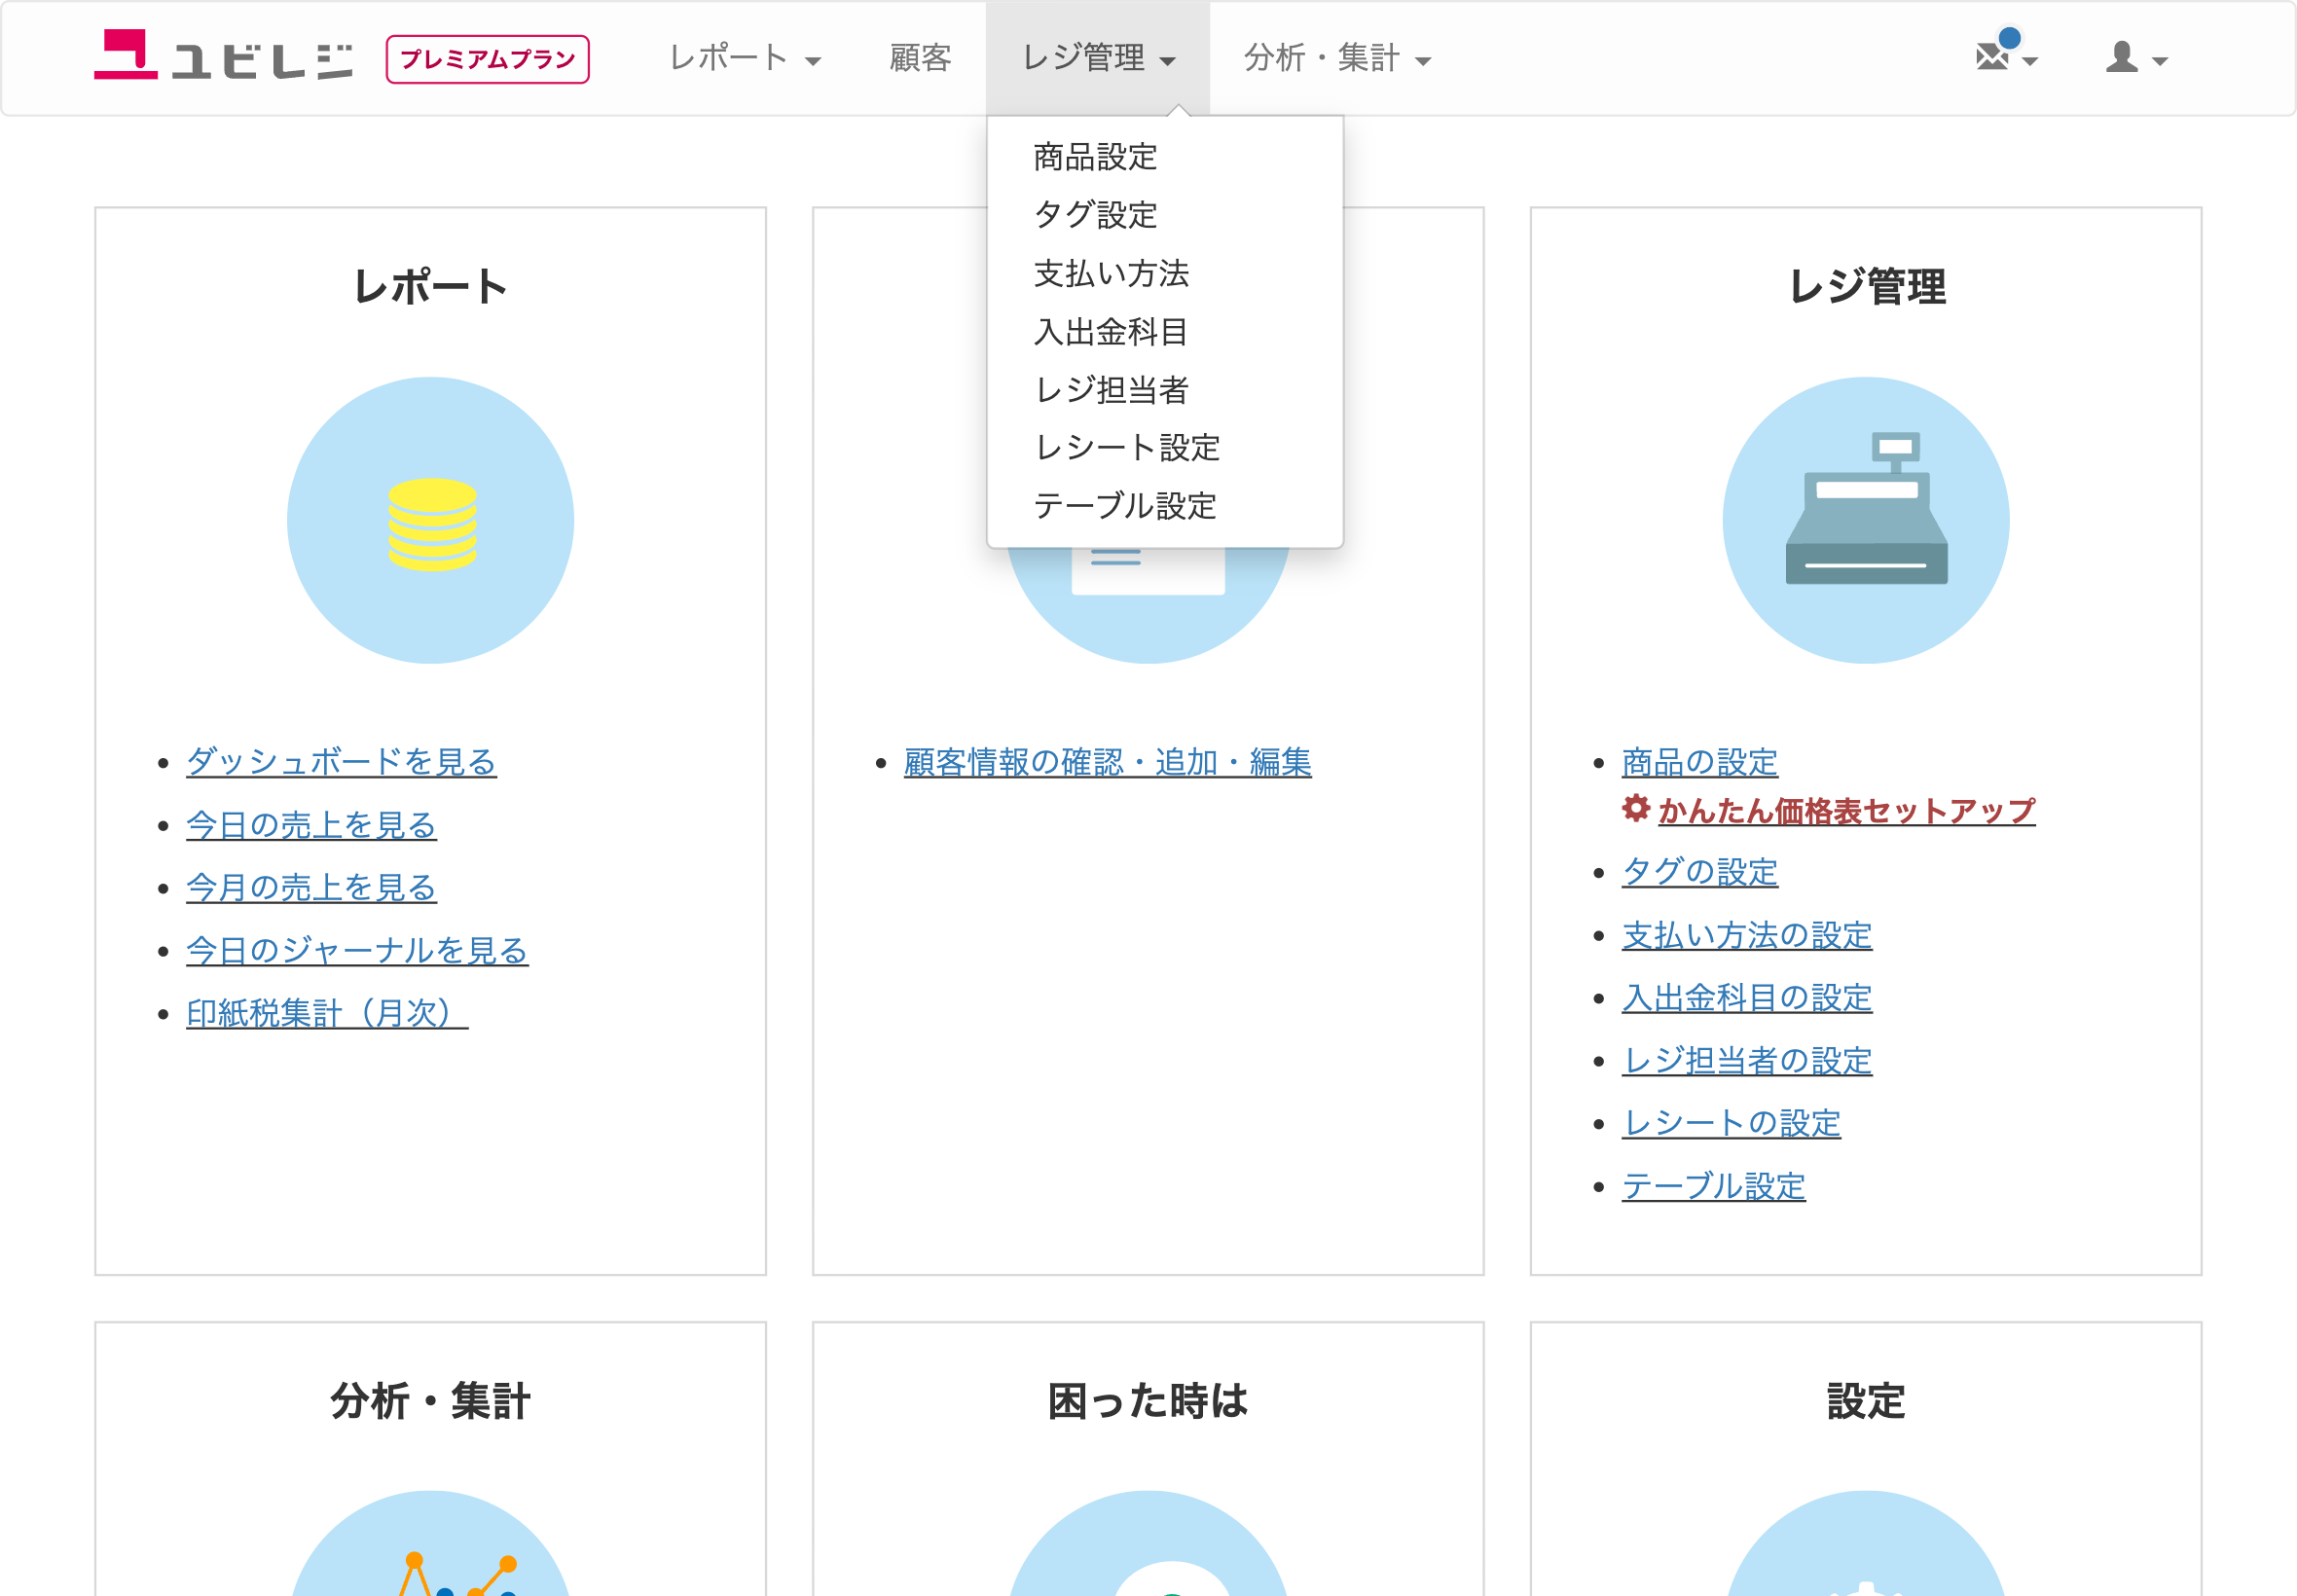The image size is (2297, 1596).
Task: Select レシート設定 from the dropdown menu
Action: pos(1127,447)
